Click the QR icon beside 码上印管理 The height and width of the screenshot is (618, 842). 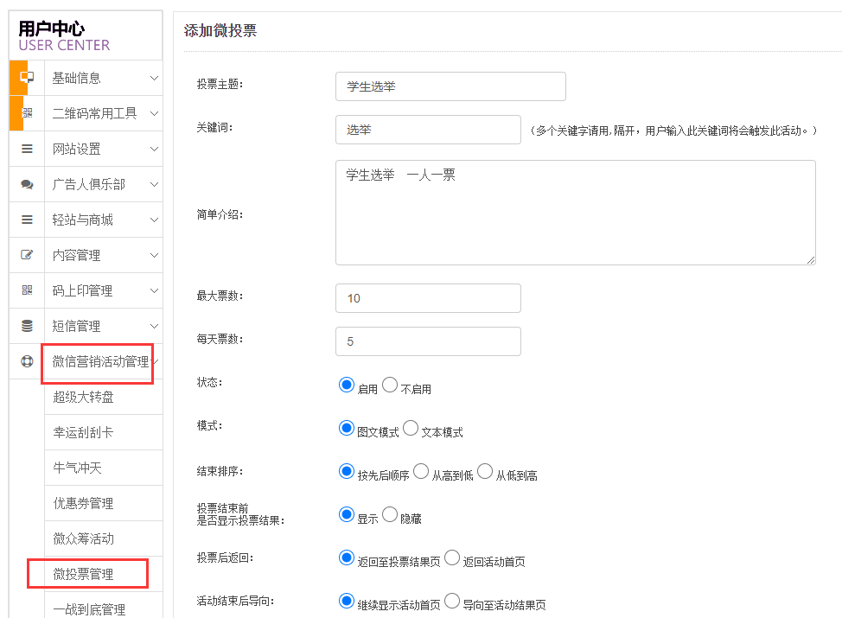point(27,290)
